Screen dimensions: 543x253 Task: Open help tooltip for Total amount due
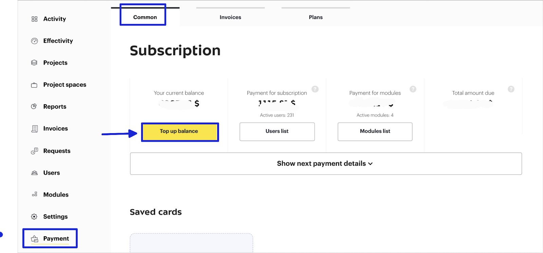511,89
